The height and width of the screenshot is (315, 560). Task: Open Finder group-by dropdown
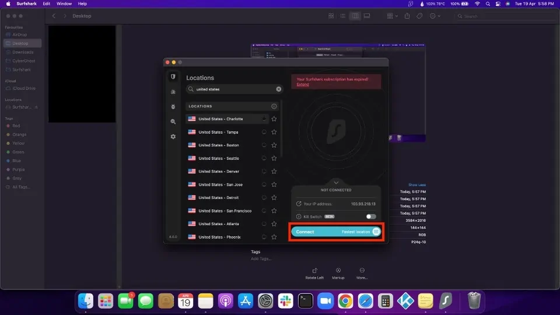(392, 16)
